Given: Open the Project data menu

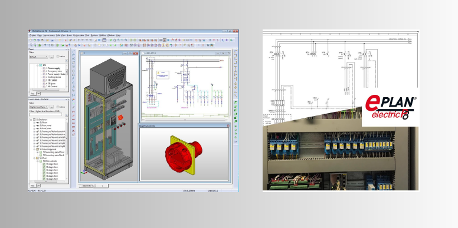Looking at the screenshot, I should pyautogui.click(x=78, y=35).
